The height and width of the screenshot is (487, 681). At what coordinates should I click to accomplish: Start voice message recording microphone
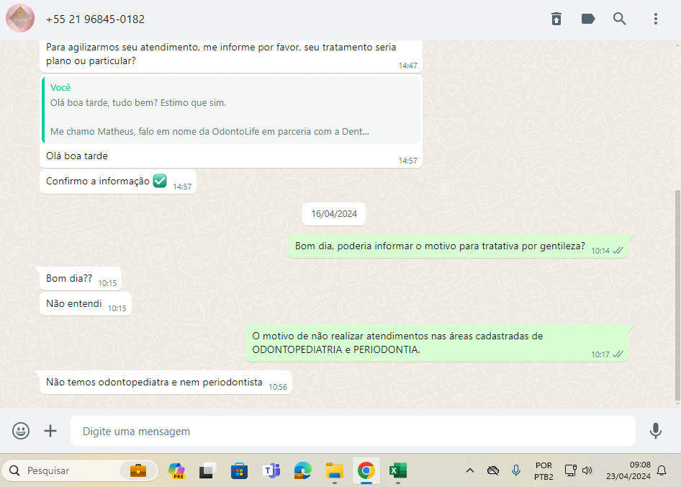tap(655, 431)
